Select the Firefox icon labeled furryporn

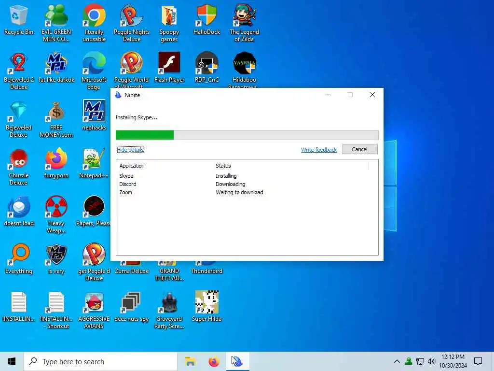pyautogui.click(x=56, y=163)
